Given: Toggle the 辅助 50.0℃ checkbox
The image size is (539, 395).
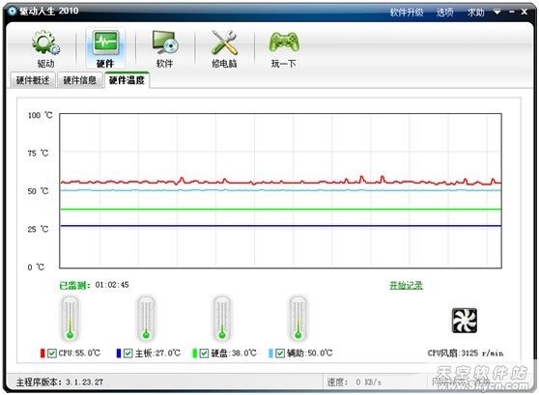Looking at the screenshot, I should (x=280, y=353).
